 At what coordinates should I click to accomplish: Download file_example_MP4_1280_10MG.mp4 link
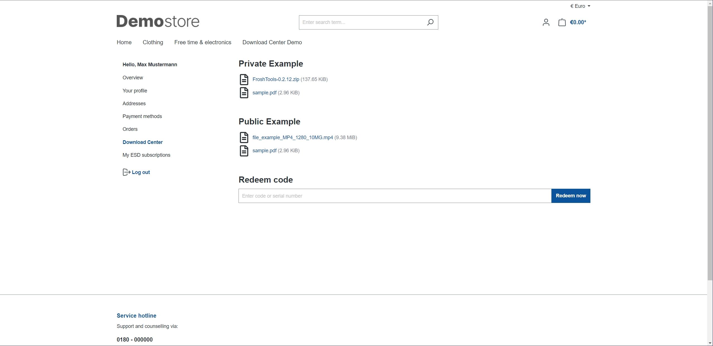(293, 138)
